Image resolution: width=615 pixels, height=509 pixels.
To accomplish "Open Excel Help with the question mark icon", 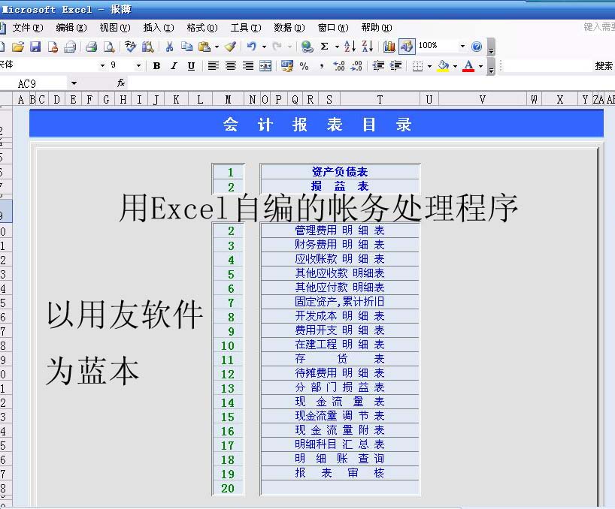I will coord(477,47).
